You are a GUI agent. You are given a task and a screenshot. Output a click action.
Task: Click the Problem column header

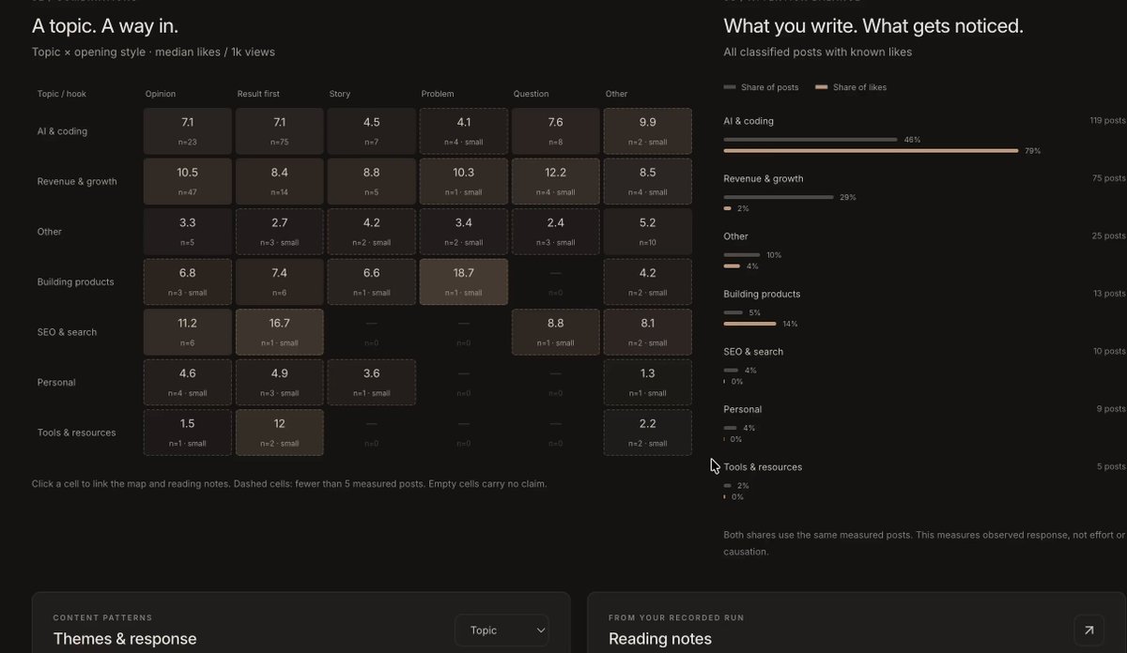click(x=439, y=94)
